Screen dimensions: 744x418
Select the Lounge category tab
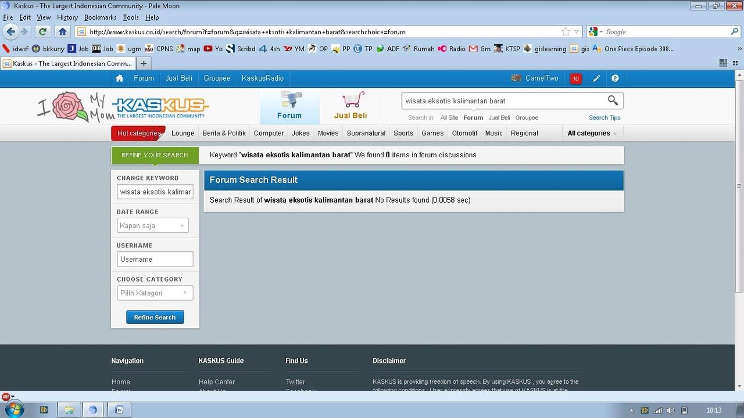pos(183,133)
